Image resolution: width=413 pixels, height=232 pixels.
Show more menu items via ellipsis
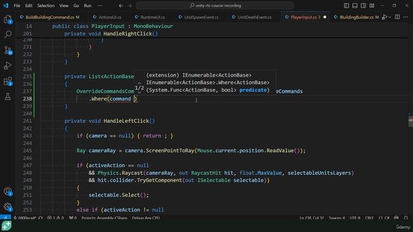pos(100,6)
